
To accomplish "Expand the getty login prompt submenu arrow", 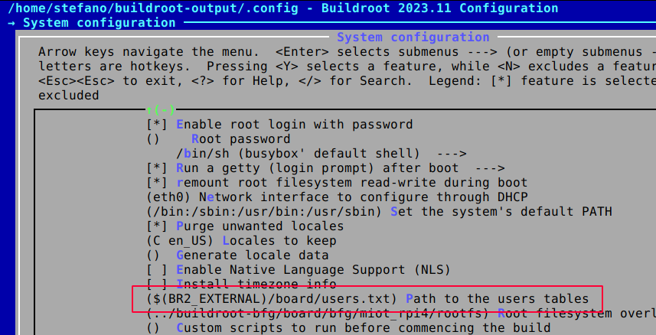I will pyautogui.click(x=489, y=168).
